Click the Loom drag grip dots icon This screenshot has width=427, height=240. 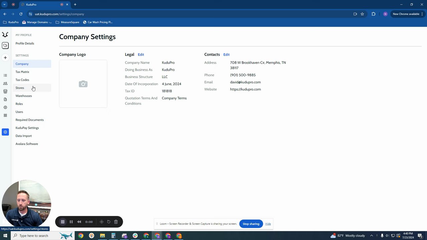point(101,222)
